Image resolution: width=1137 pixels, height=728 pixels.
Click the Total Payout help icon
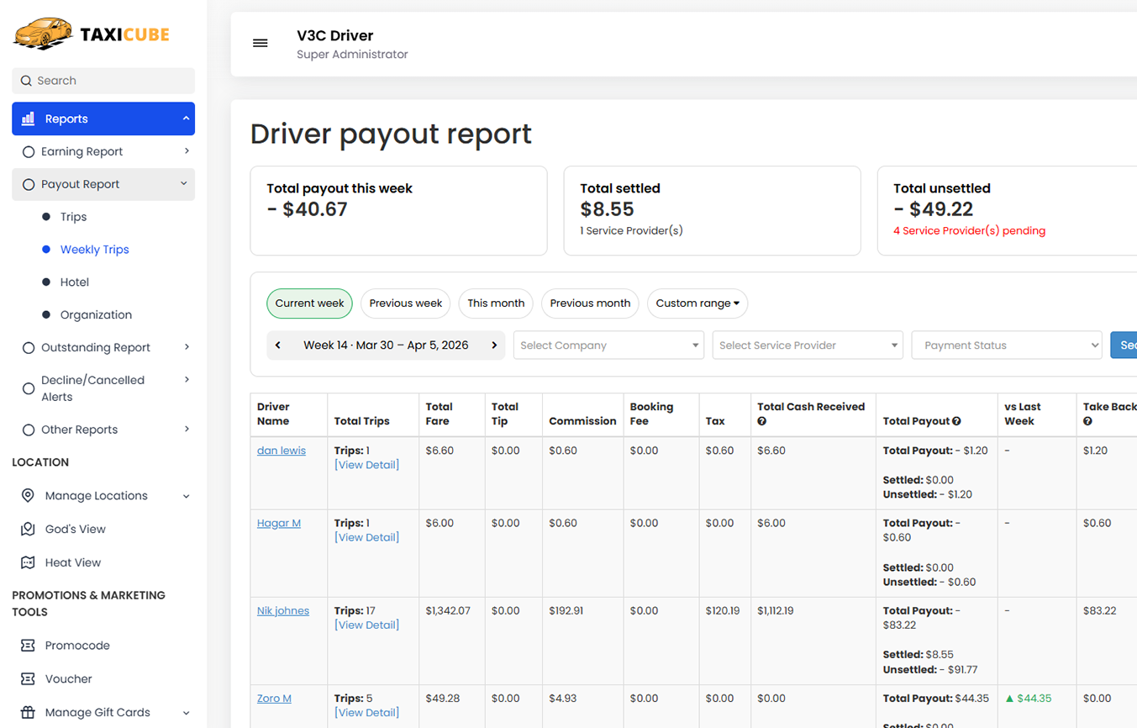click(x=956, y=421)
